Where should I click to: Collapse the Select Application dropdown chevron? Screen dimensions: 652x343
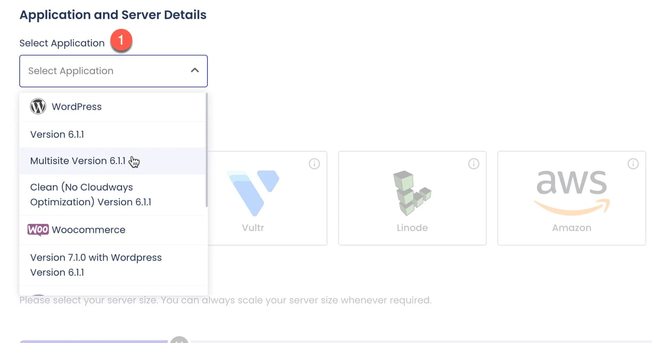[195, 71]
